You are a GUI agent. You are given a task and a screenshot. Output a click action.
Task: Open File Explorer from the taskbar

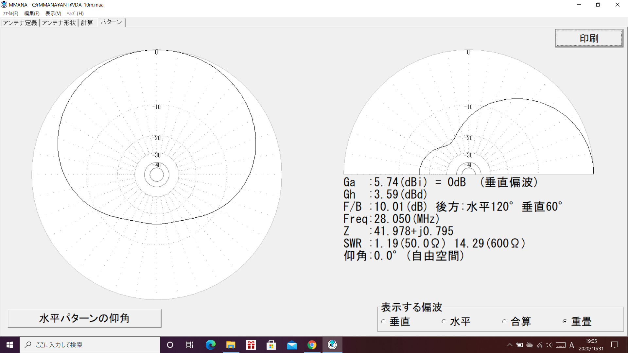click(231, 345)
